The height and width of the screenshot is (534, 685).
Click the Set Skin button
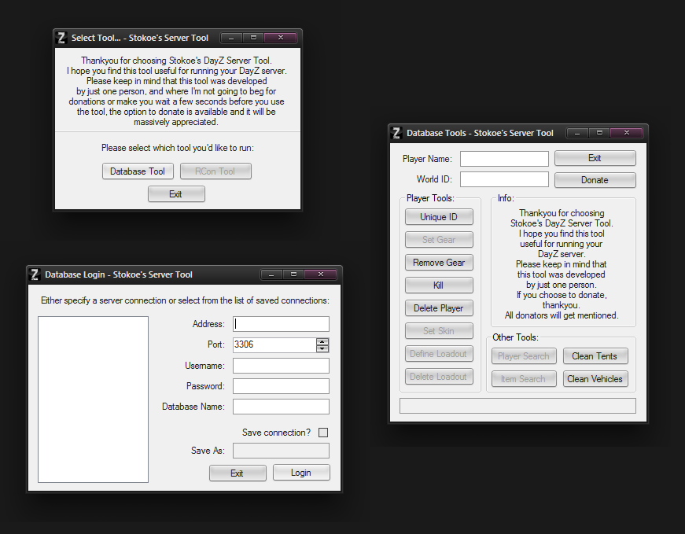pos(439,331)
